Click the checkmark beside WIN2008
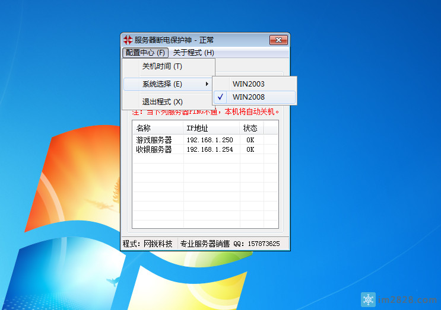The width and height of the screenshot is (441, 310). [220, 97]
